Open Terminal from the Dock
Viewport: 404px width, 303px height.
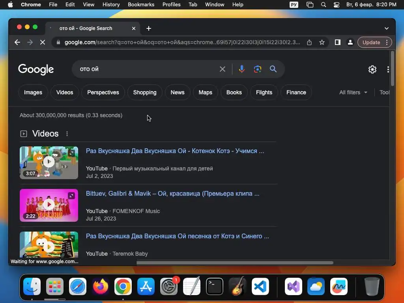coord(214,286)
